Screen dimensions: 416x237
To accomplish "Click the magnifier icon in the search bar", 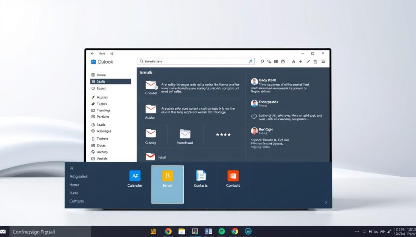I will coord(141,61).
